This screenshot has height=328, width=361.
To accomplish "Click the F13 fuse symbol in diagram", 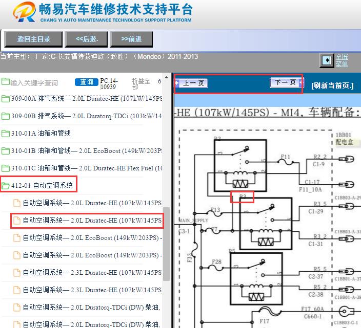I will click(215, 214).
